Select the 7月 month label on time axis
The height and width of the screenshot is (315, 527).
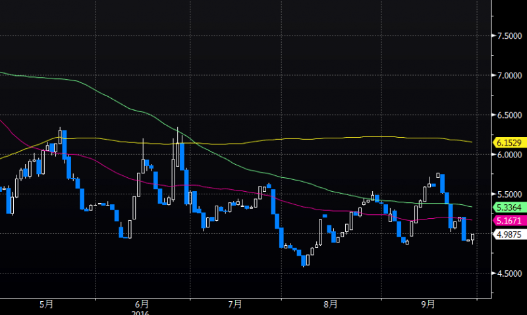(x=235, y=304)
